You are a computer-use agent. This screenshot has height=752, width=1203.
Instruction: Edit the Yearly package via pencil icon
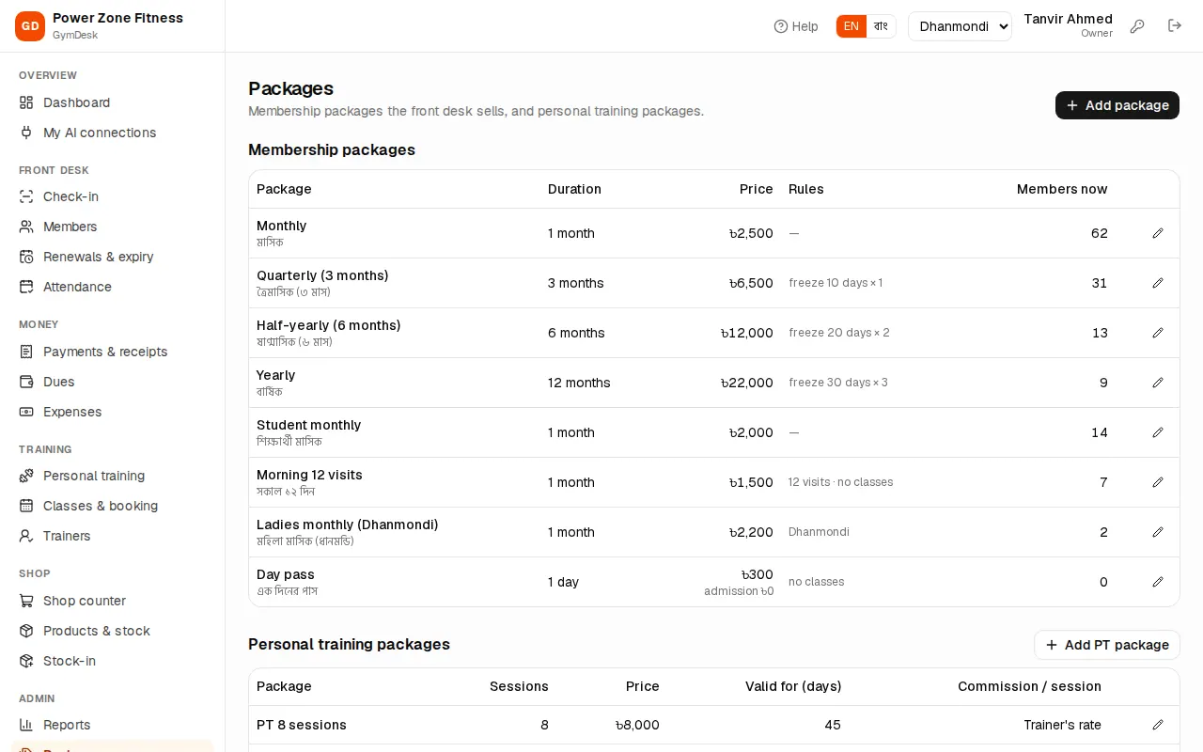1158,383
